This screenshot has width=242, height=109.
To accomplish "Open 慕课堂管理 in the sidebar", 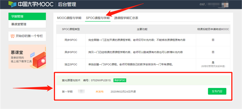I will [27, 24].
